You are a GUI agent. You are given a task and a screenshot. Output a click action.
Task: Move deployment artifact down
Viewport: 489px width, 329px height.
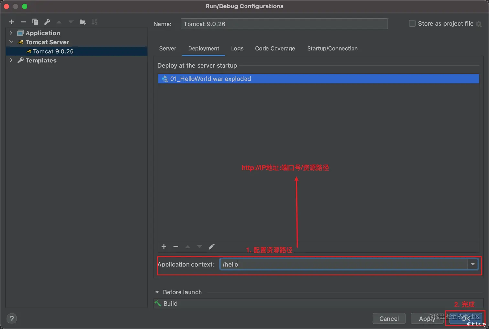click(200, 247)
